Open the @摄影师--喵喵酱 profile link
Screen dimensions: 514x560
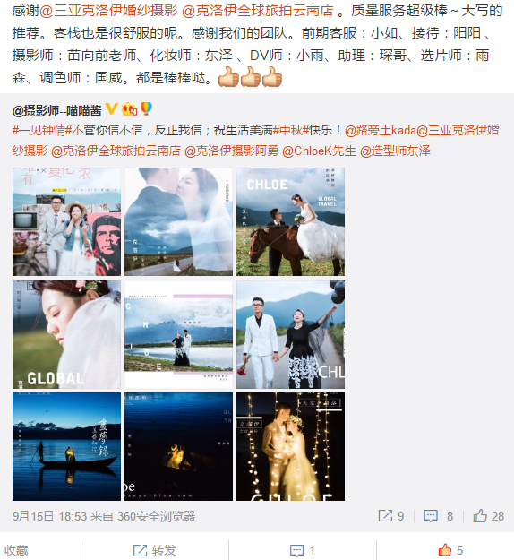[x=57, y=111]
